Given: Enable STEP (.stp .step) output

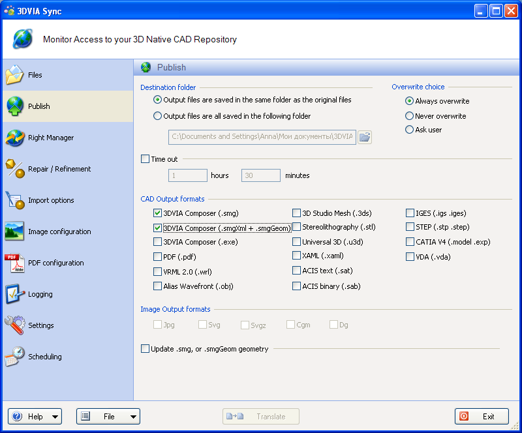Looking at the screenshot, I should [410, 227].
